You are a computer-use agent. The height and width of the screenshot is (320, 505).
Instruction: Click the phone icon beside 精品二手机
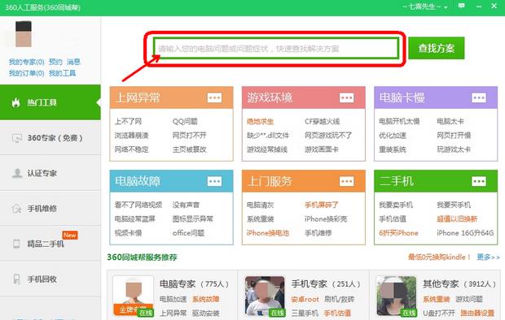coord(16,244)
